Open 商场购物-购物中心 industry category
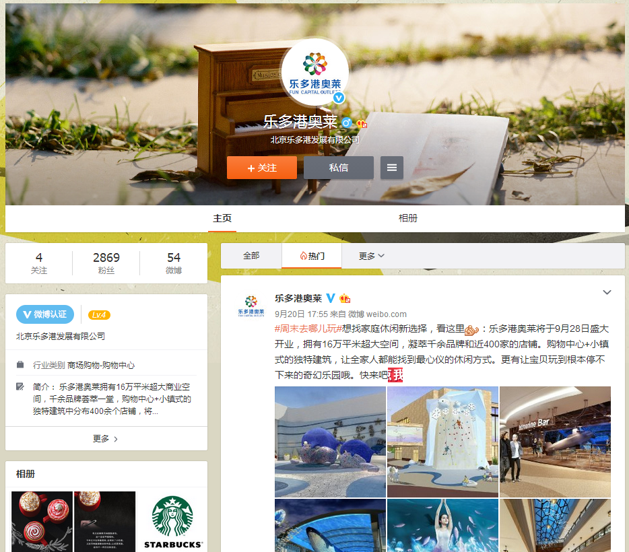Screen dimensions: 629x552 101,365
